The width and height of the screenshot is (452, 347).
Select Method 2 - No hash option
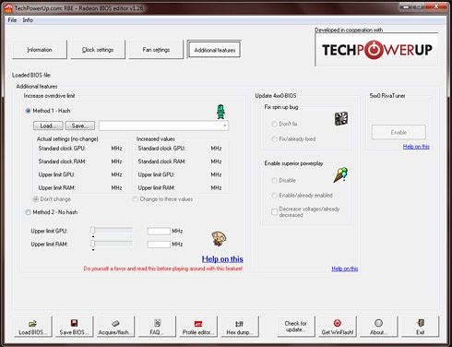click(28, 212)
